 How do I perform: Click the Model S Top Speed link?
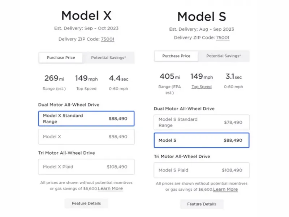202,87
